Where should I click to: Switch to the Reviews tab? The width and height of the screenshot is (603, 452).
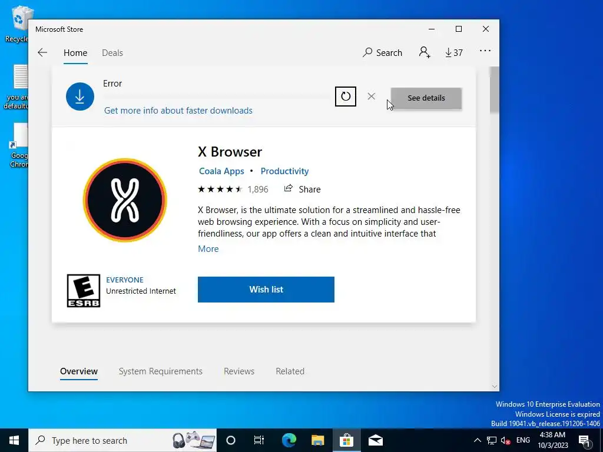click(239, 371)
